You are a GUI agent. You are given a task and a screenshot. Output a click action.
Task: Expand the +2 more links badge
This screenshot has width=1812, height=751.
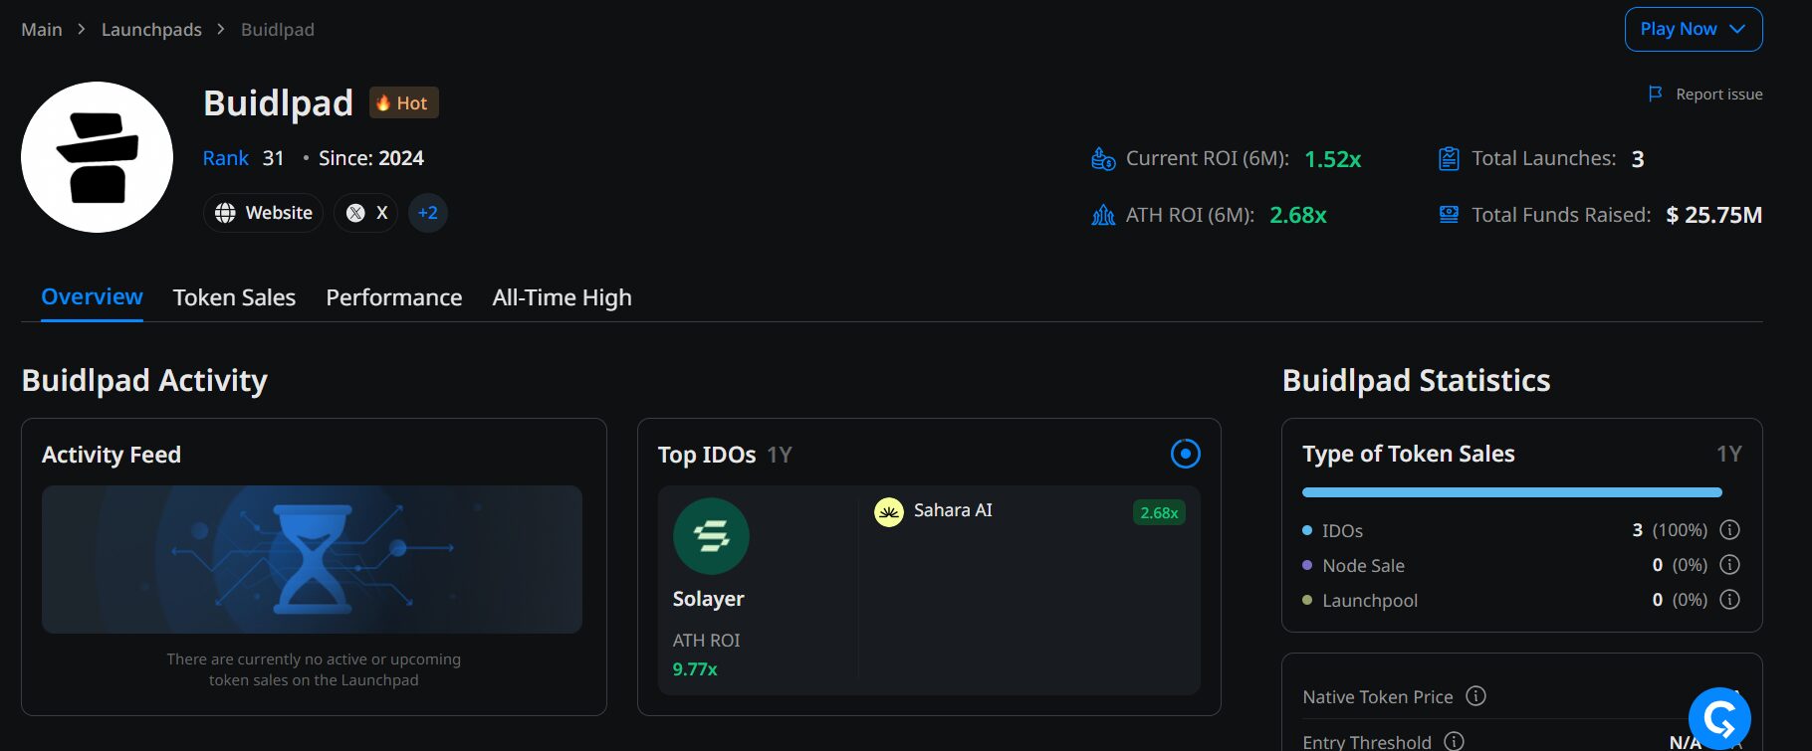tap(428, 213)
